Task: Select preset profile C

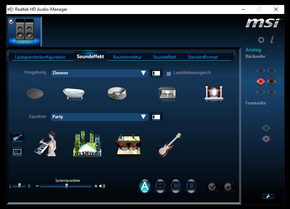Action: coord(175,186)
